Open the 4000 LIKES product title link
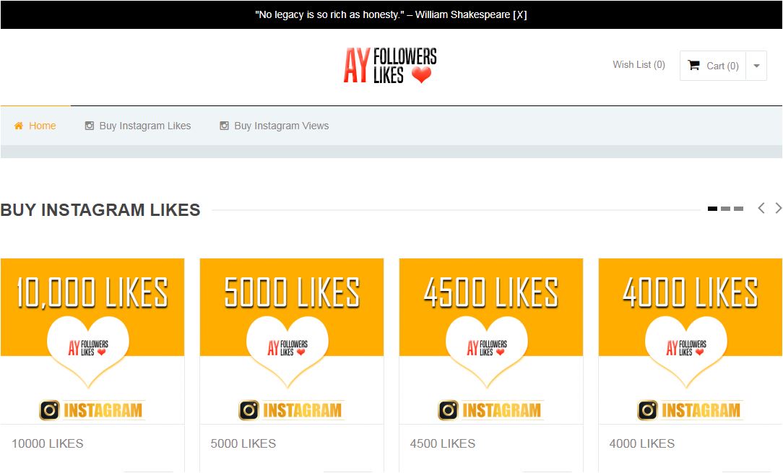 coord(642,443)
